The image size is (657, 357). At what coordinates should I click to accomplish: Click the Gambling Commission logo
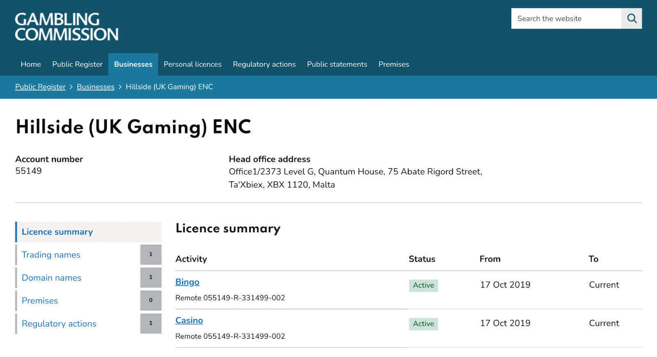click(67, 27)
